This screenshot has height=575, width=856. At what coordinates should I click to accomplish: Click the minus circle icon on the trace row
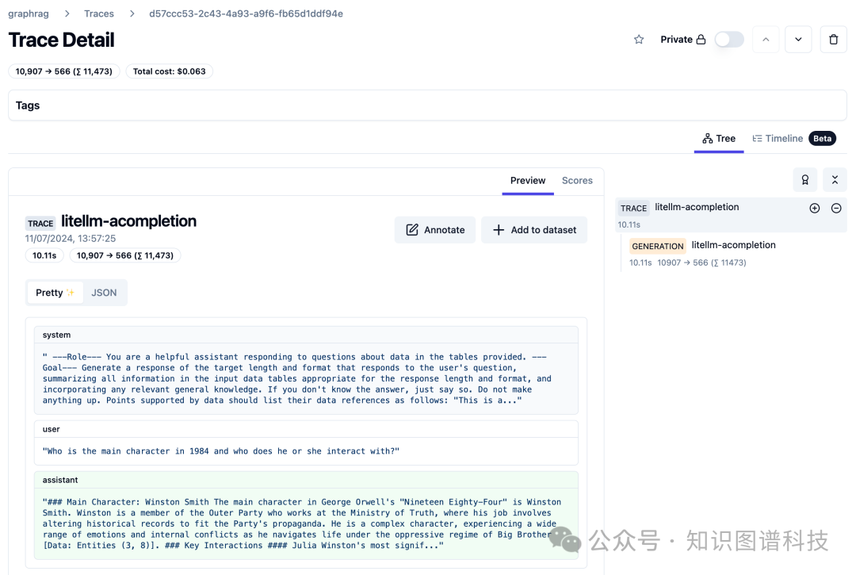point(836,209)
